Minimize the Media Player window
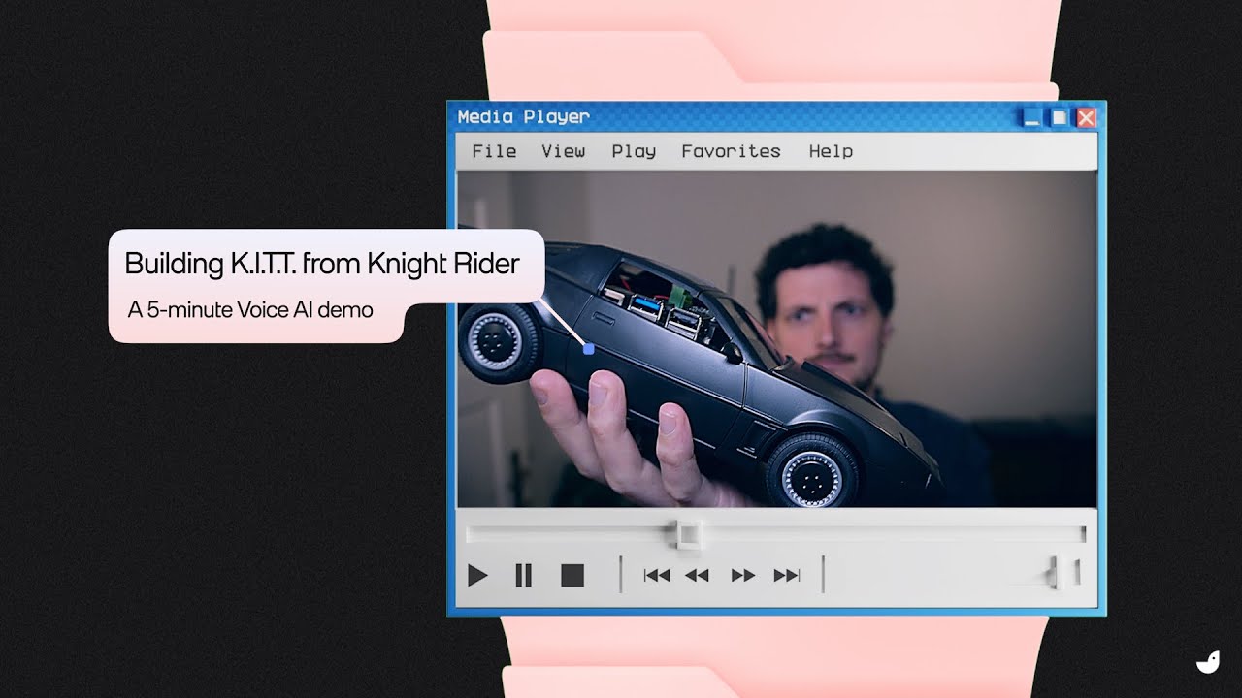1242x698 pixels. point(1032,117)
